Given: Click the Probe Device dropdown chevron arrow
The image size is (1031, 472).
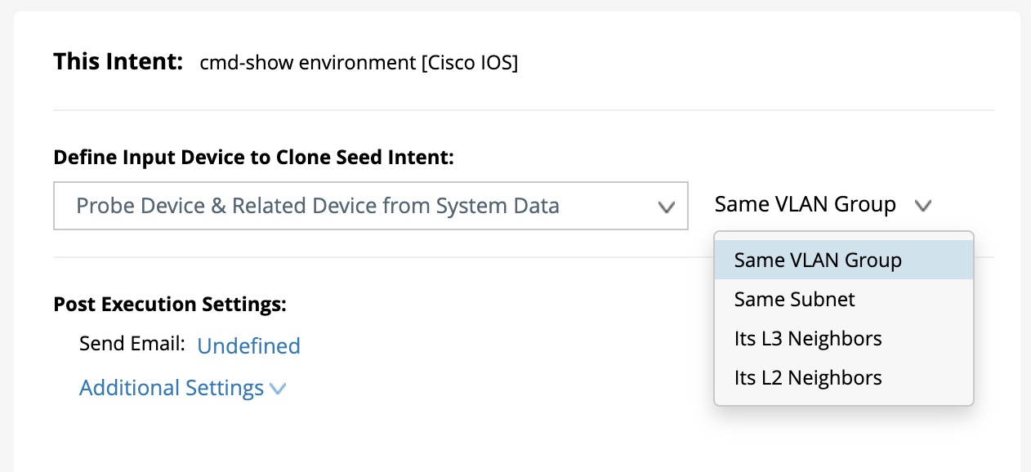Looking at the screenshot, I should click(x=667, y=207).
